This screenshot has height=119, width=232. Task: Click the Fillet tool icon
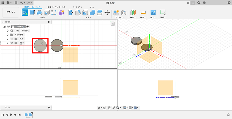pos(78,13)
